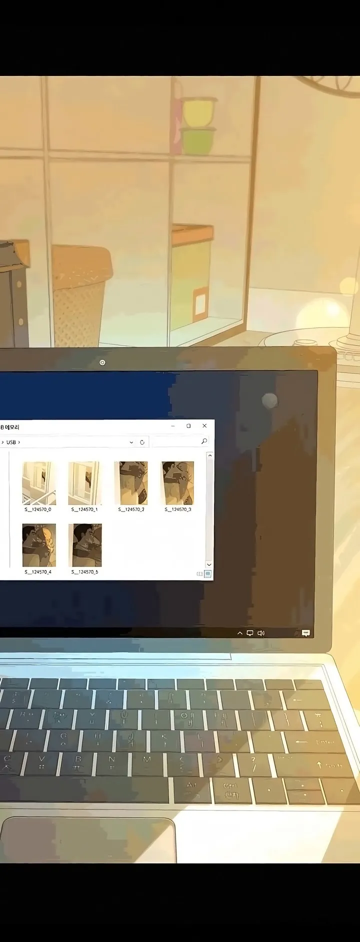Switch to large thumbnails view icon
This screenshot has height=942, width=360.
point(208,574)
